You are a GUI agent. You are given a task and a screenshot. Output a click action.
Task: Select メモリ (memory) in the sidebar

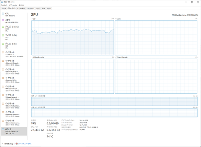[x=14, y=21]
